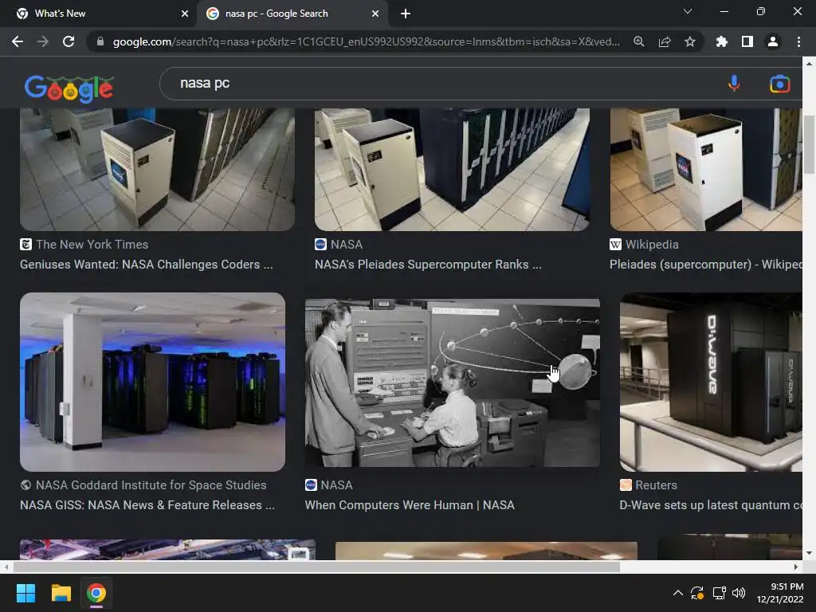Open 'When Computers Were Human | NASA' link

(410, 504)
